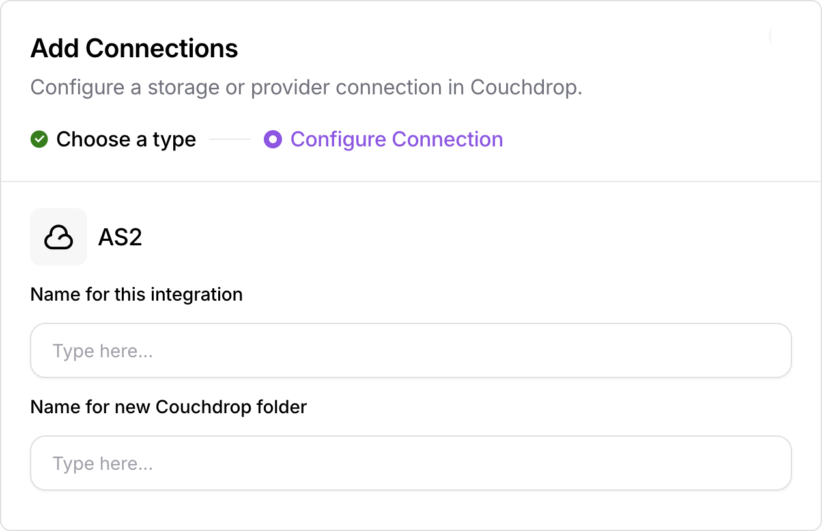Screen dimensions: 822x531
Task: Click the rounded icon container above the form
Action: pos(58,237)
